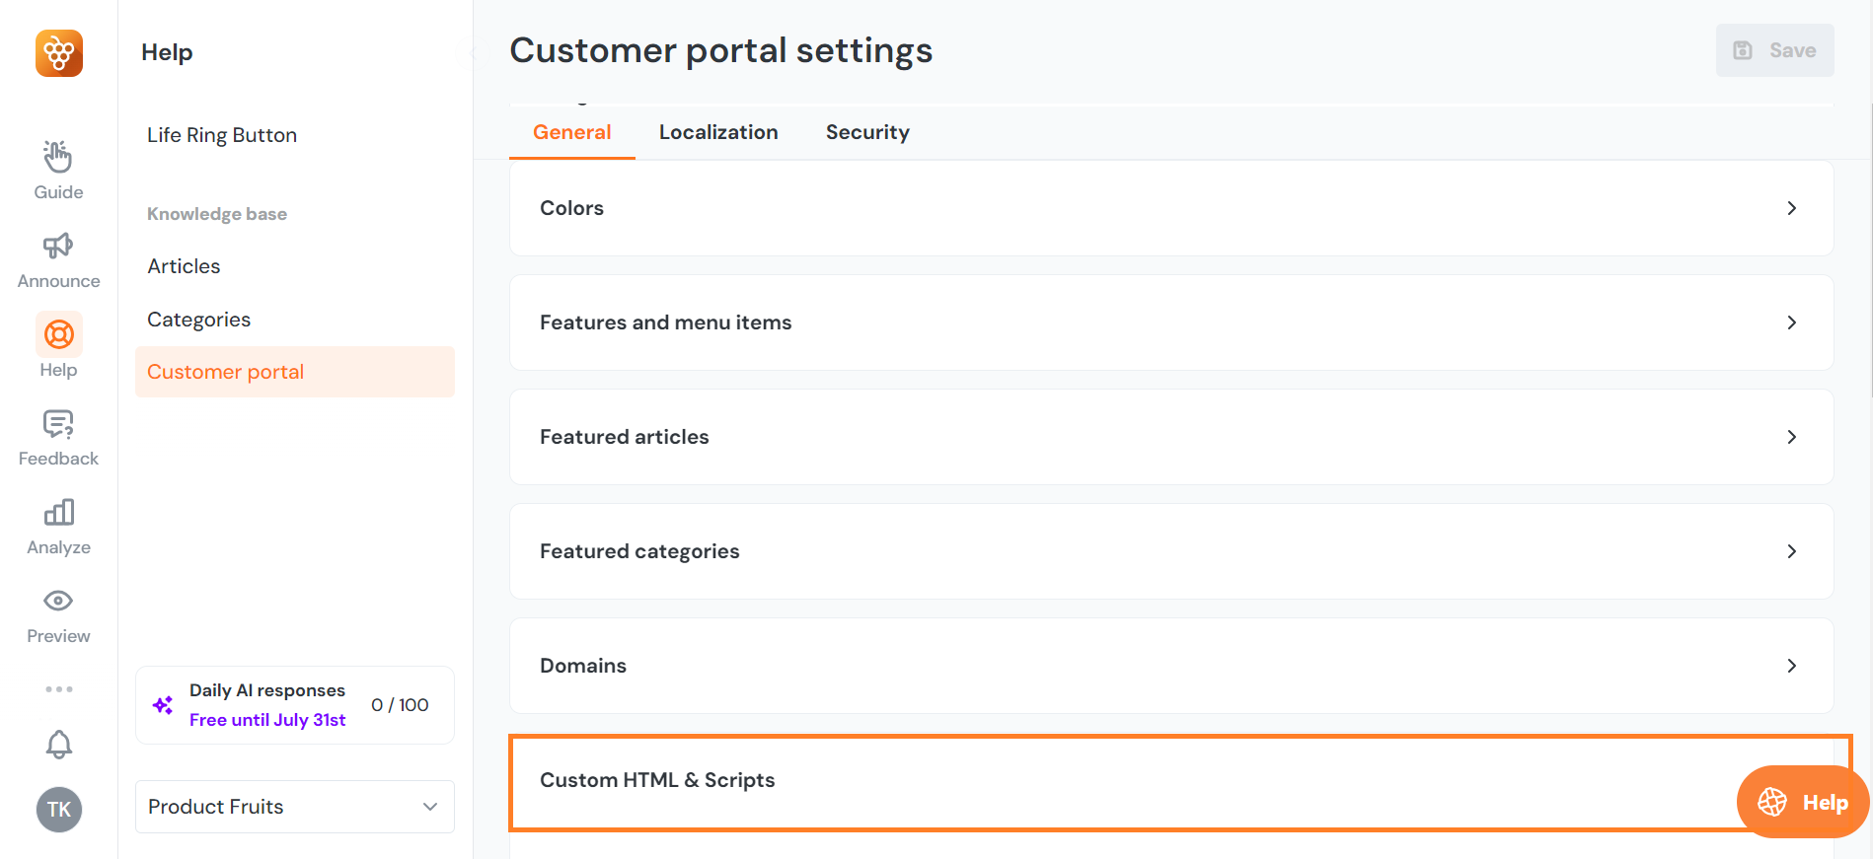1873x859 pixels.
Task: Show more options with three dots
Action: click(x=59, y=689)
